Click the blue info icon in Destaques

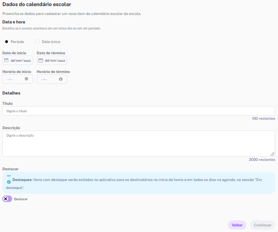[x=9, y=182]
